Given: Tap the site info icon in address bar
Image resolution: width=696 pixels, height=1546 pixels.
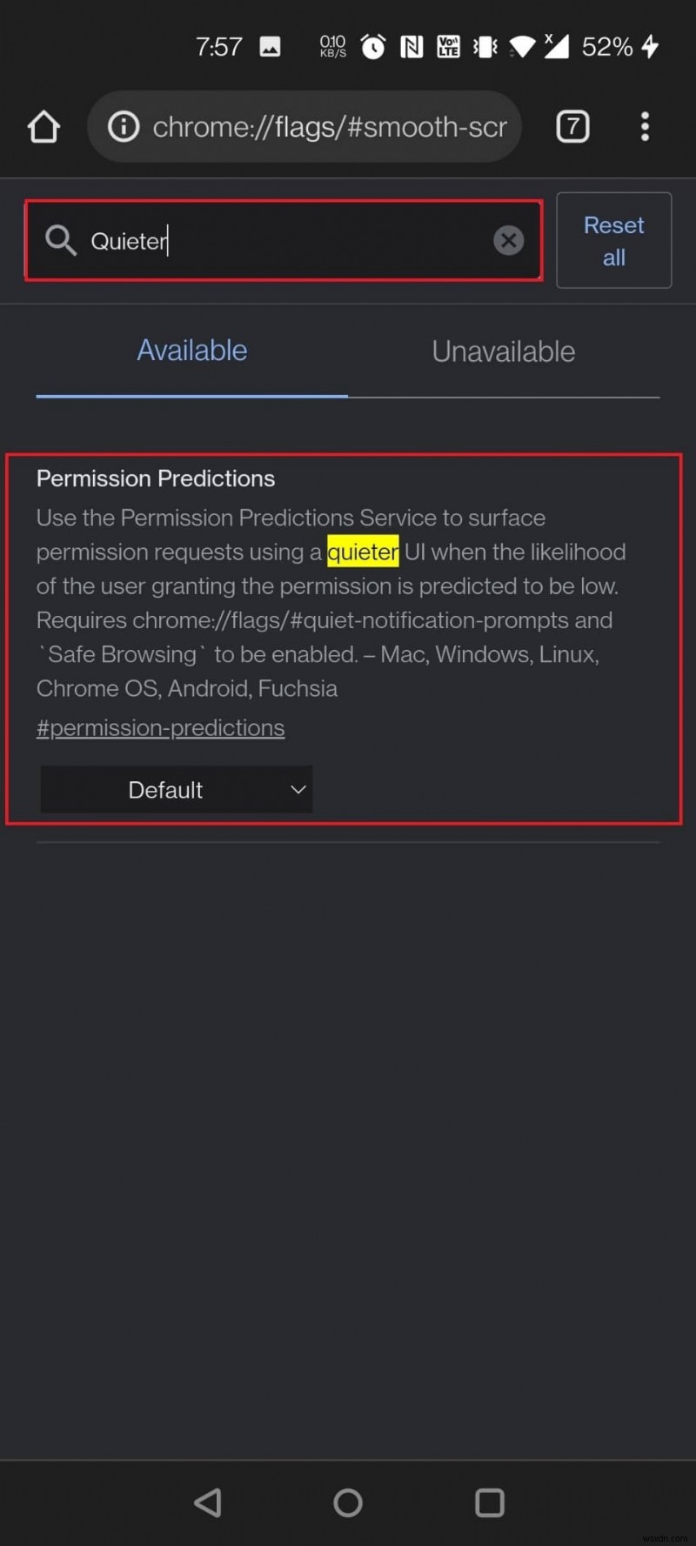Looking at the screenshot, I should tap(124, 127).
